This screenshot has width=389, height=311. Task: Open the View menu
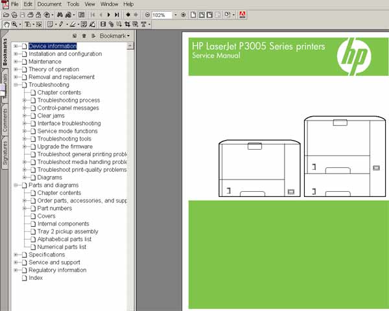[89, 4]
